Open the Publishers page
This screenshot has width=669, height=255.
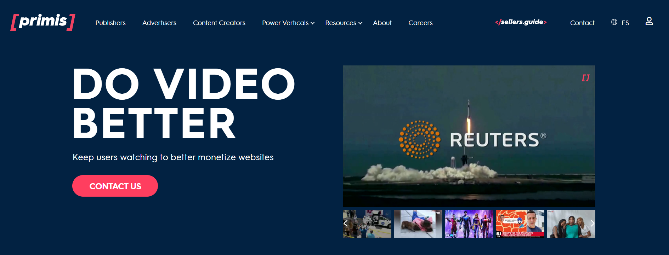[110, 23]
